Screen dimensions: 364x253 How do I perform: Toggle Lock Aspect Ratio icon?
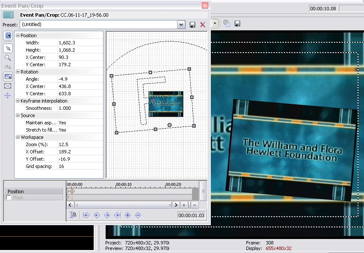(x=8, y=76)
